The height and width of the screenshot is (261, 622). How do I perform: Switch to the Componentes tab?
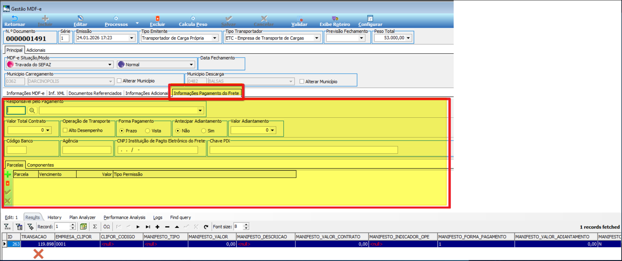coord(40,165)
